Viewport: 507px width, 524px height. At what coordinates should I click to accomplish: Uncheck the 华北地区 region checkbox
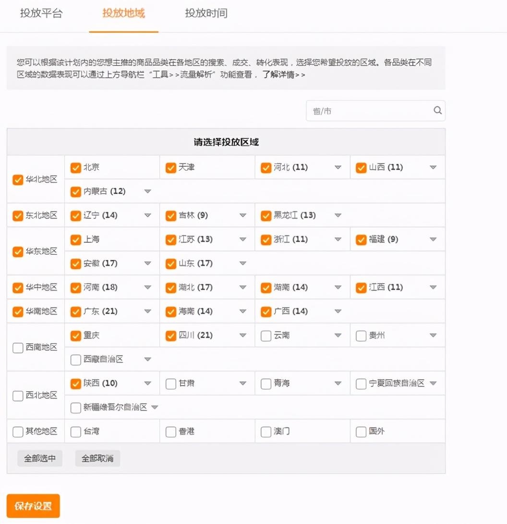coord(18,179)
